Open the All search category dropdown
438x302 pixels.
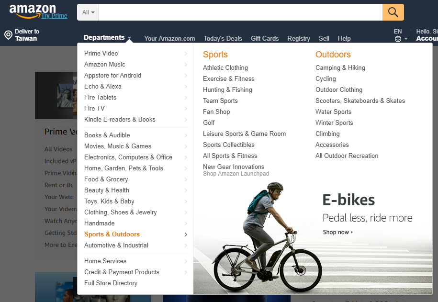(x=88, y=12)
